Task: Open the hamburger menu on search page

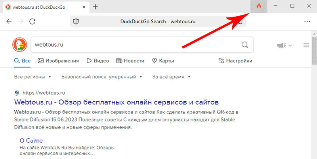Action: 306,45
